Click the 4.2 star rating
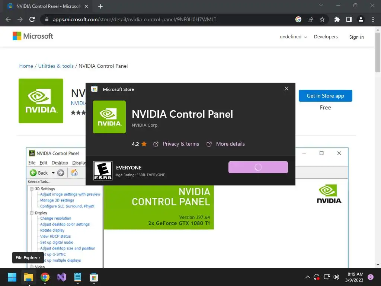This screenshot has height=286, width=381. coord(139,144)
